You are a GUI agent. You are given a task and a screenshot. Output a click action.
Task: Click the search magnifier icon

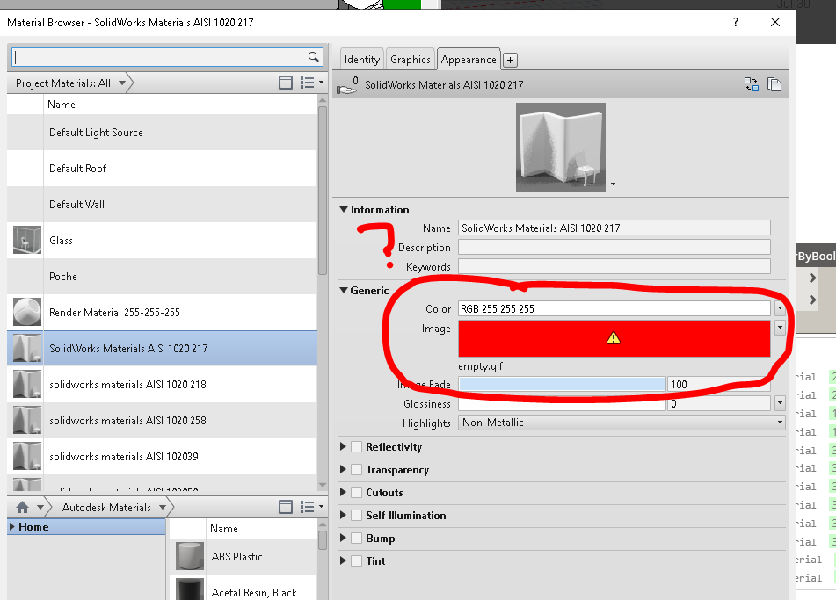[x=314, y=57]
